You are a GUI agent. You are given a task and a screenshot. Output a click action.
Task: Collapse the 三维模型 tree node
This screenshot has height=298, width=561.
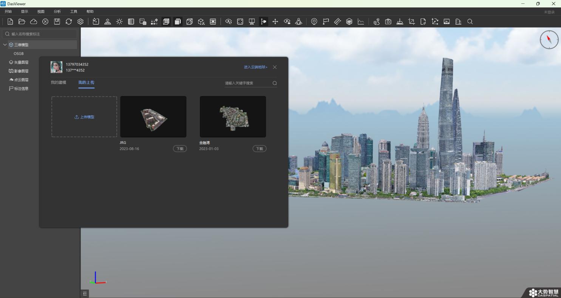pyautogui.click(x=5, y=45)
